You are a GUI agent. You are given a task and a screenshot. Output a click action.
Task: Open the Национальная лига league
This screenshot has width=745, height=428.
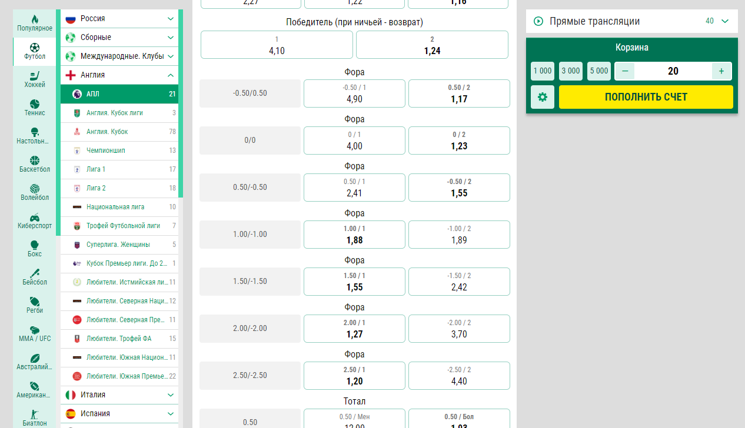click(119, 207)
